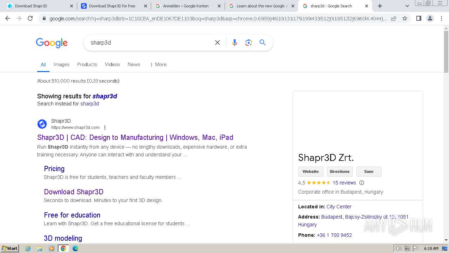Open Shapr3D CAD Design to Manufacturing result
The width and height of the screenshot is (449, 253).
pos(135,137)
